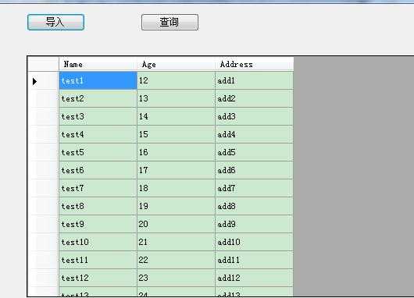Select the add10 address cell
414x298 pixels.
coord(255,242)
